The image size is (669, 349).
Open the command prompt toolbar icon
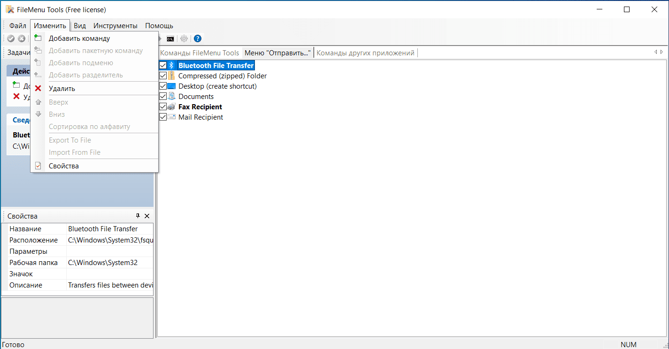click(x=171, y=38)
